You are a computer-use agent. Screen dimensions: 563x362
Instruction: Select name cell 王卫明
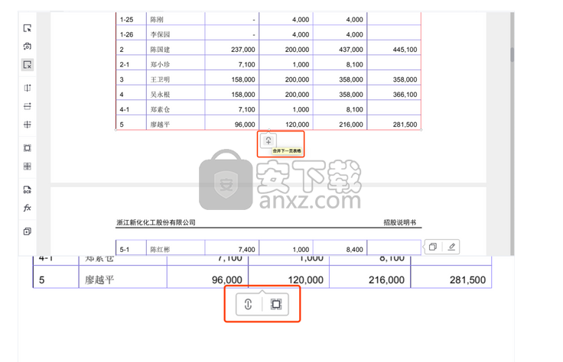[160, 79]
